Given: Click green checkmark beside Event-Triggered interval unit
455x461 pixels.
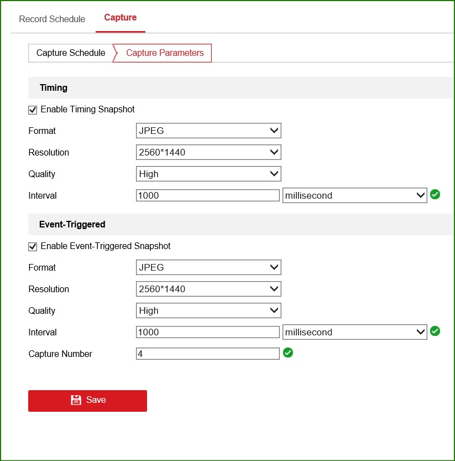Looking at the screenshot, I should tap(435, 331).
